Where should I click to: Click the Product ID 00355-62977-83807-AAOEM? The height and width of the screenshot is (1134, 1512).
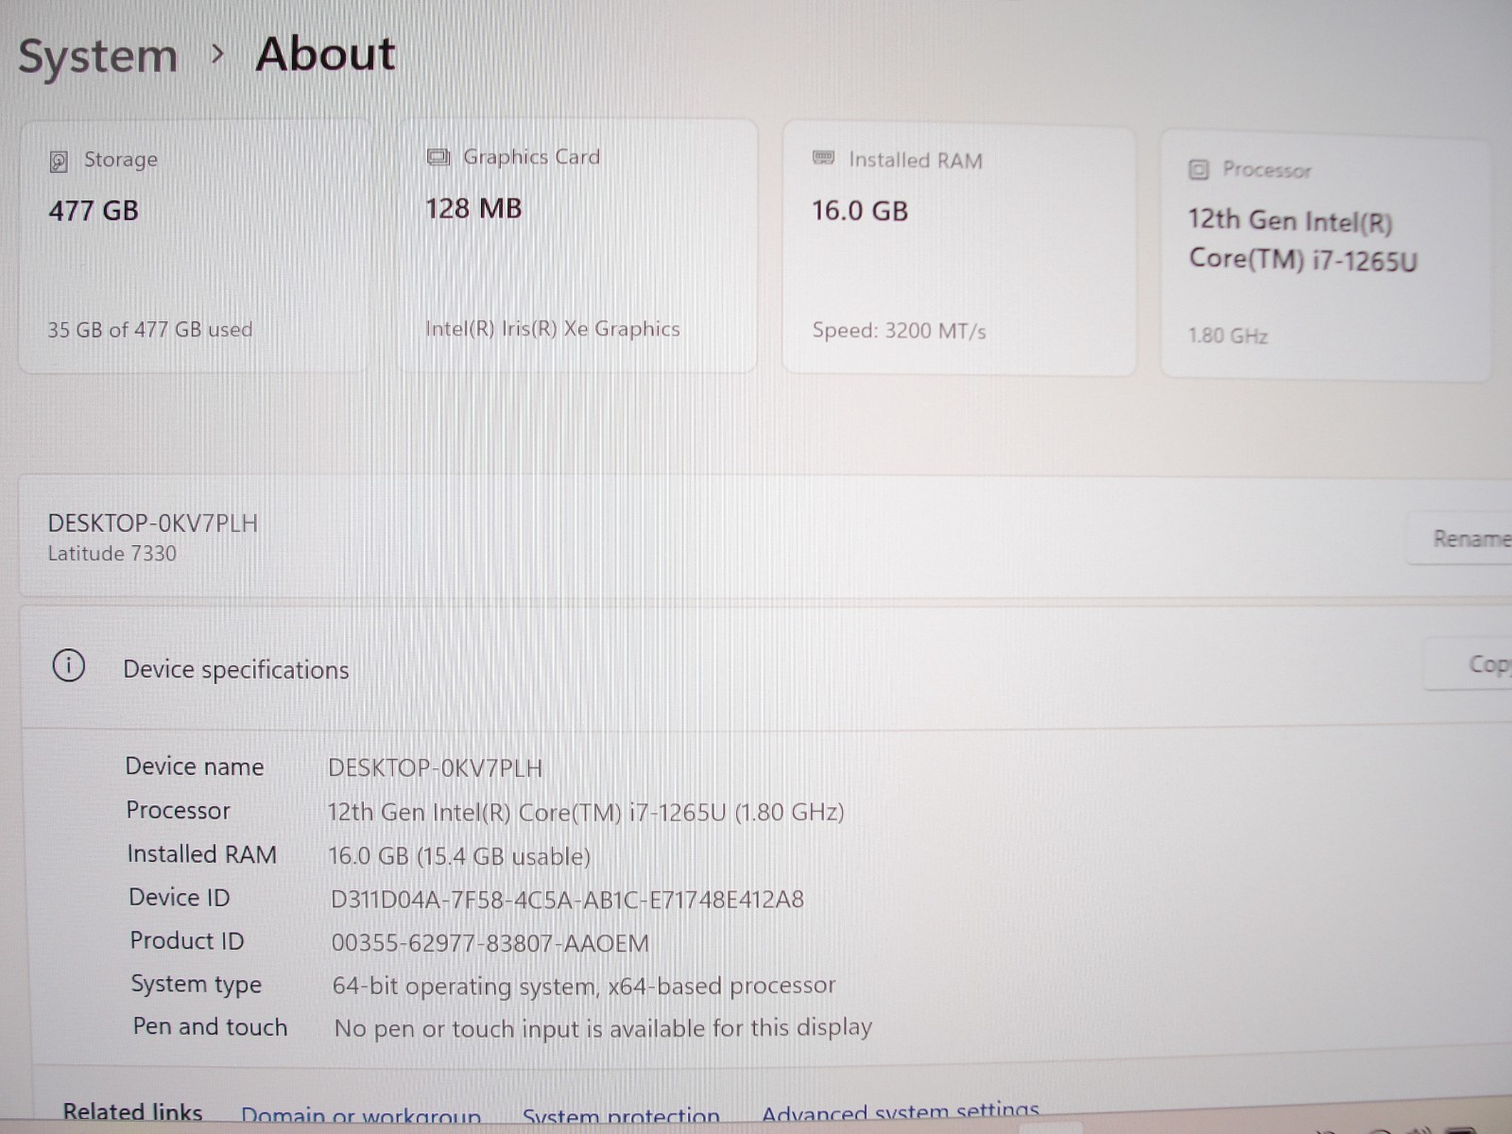[x=490, y=943]
